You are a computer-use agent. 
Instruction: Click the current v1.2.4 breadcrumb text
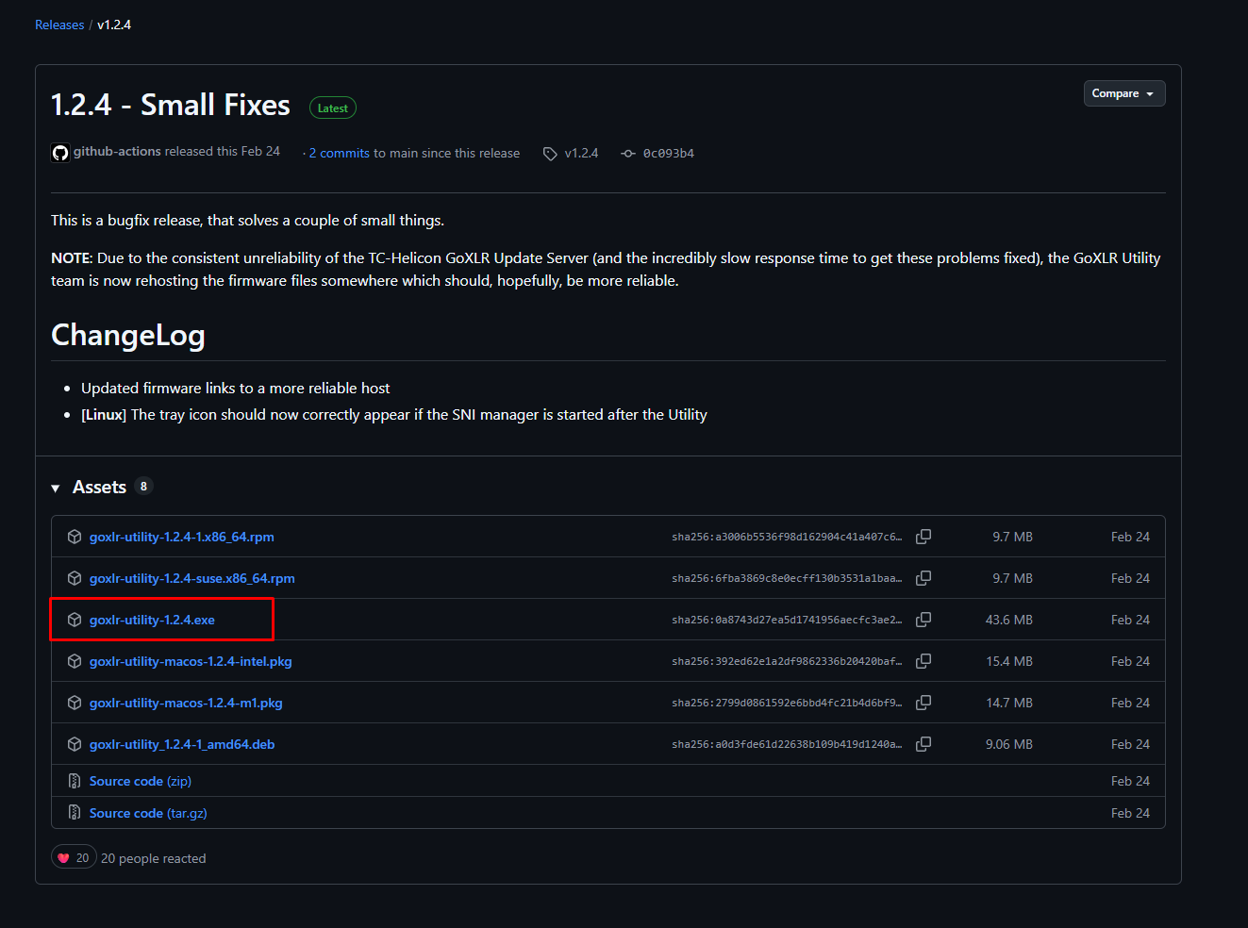114,25
